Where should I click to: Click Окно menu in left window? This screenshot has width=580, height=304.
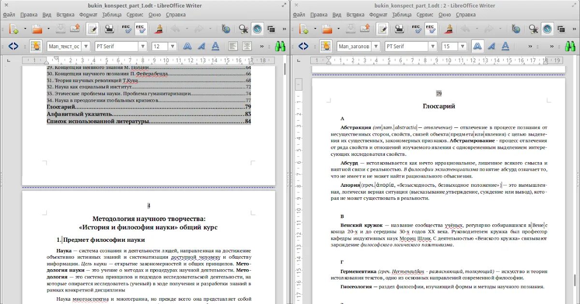(x=155, y=14)
